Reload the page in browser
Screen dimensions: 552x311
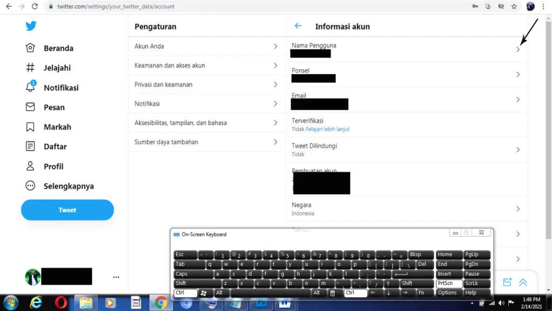(34, 6)
